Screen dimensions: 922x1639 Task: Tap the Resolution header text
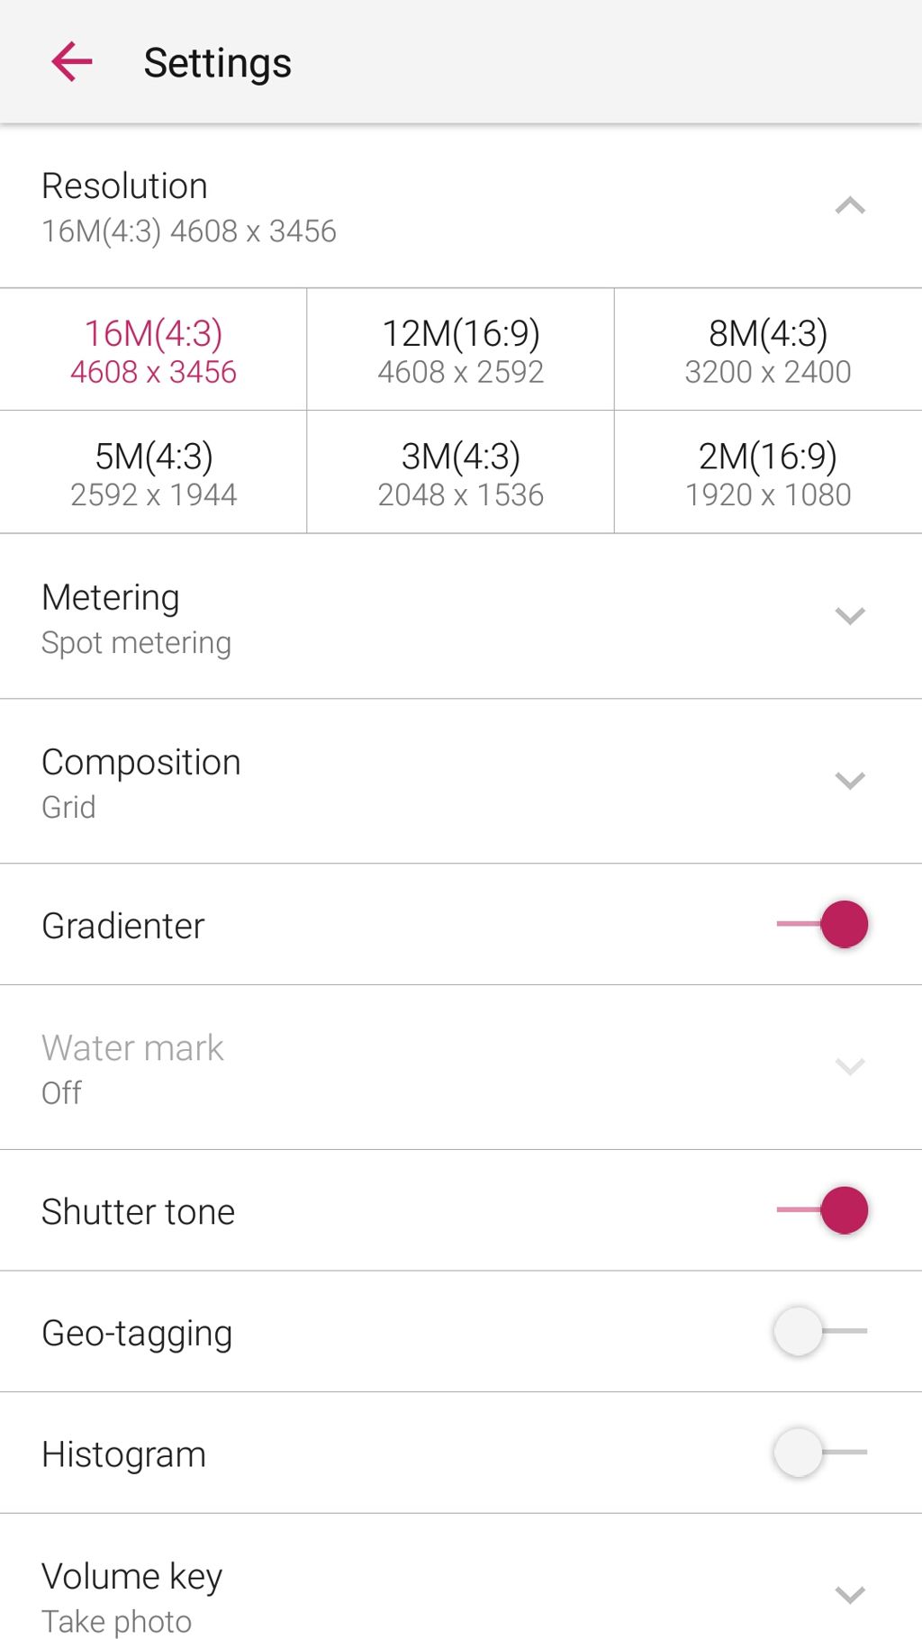tap(125, 186)
